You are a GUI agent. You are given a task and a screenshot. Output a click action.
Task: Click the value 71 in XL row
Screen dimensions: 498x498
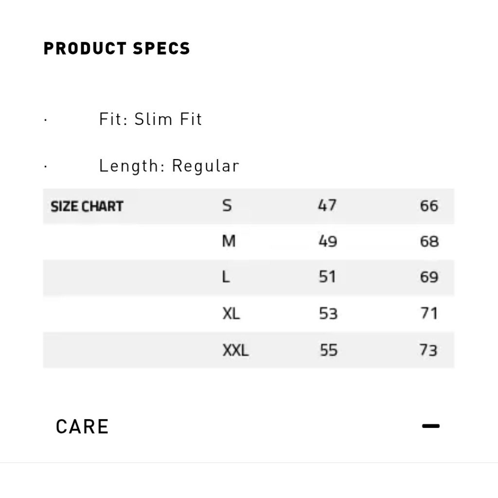coord(429,314)
